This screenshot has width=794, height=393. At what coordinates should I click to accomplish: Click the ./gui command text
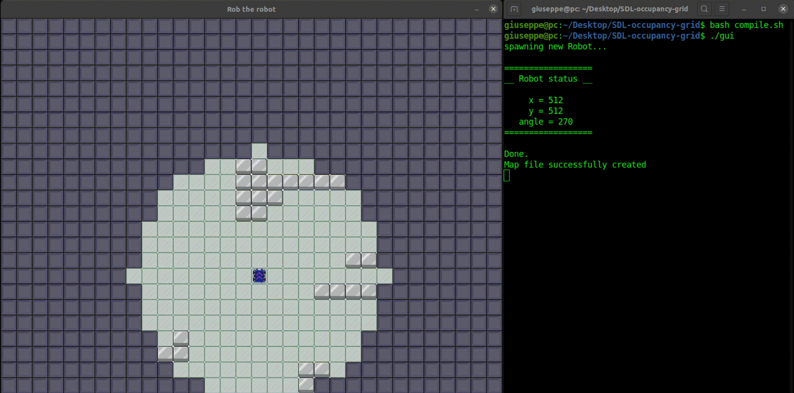(722, 36)
